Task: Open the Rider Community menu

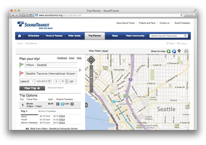Action: point(135,36)
